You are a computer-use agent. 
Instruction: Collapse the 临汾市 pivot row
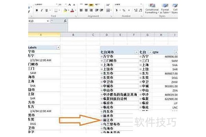click(x=102, y=103)
